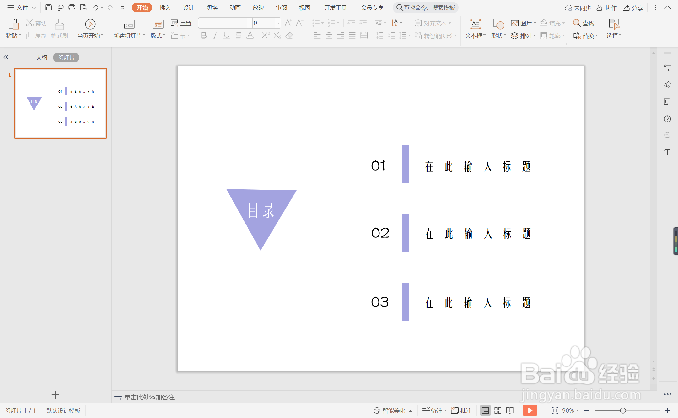Toggle normal view button in status bar
The image size is (678, 418).
click(x=485, y=410)
